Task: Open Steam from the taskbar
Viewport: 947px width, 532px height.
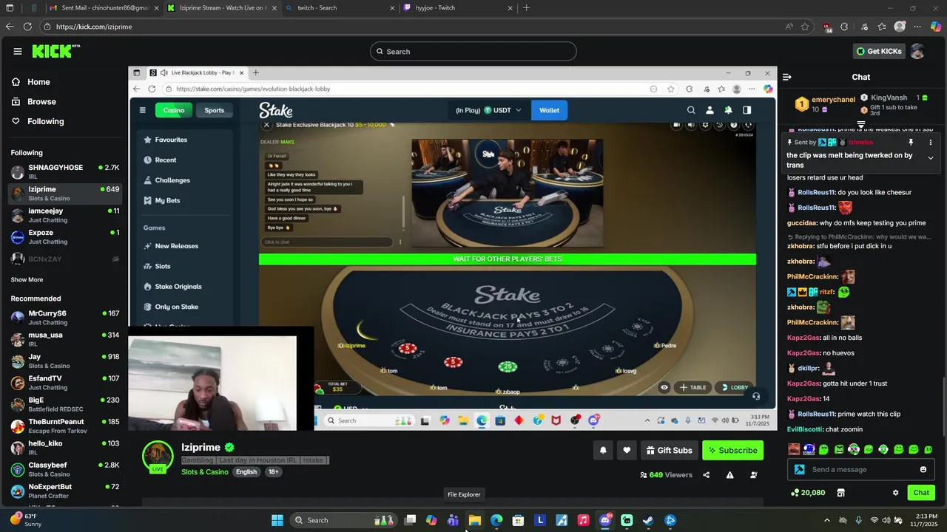Action: [648, 520]
